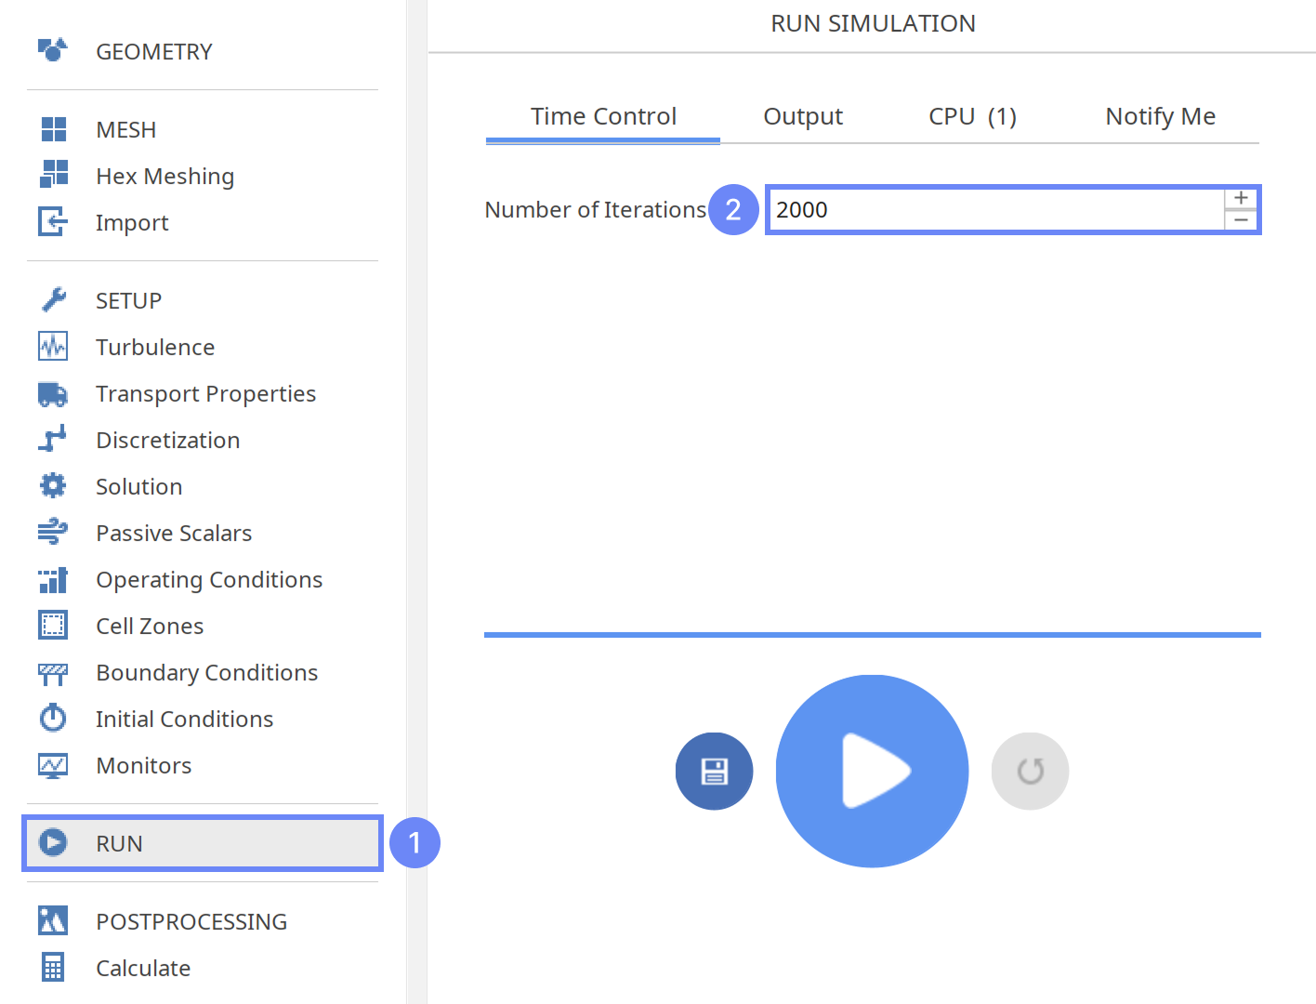
Task: Select the Monitors screen icon
Action: (x=53, y=766)
